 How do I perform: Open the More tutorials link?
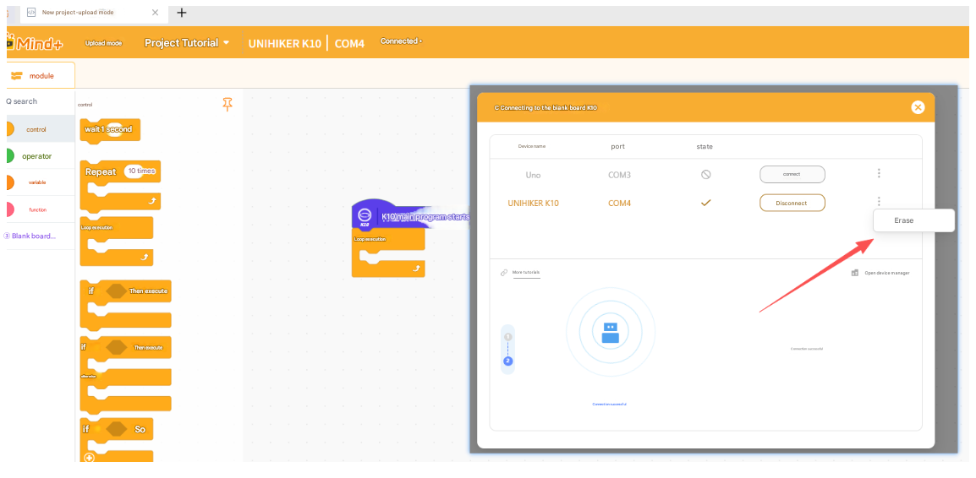click(526, 273)
